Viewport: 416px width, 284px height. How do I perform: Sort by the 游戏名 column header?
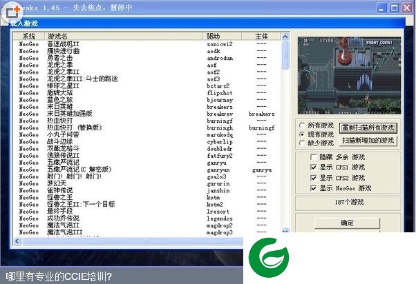(124, 37)
